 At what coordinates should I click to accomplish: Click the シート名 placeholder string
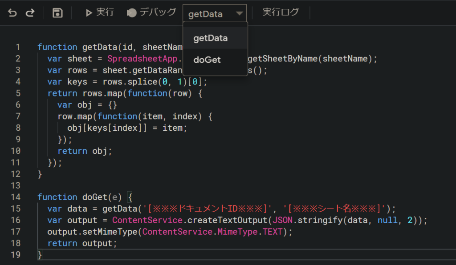335,209
